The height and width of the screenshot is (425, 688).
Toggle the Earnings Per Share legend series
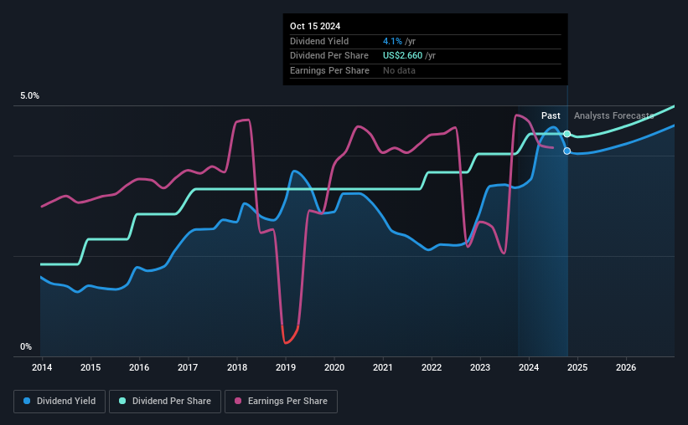click(x=281, y=402)
